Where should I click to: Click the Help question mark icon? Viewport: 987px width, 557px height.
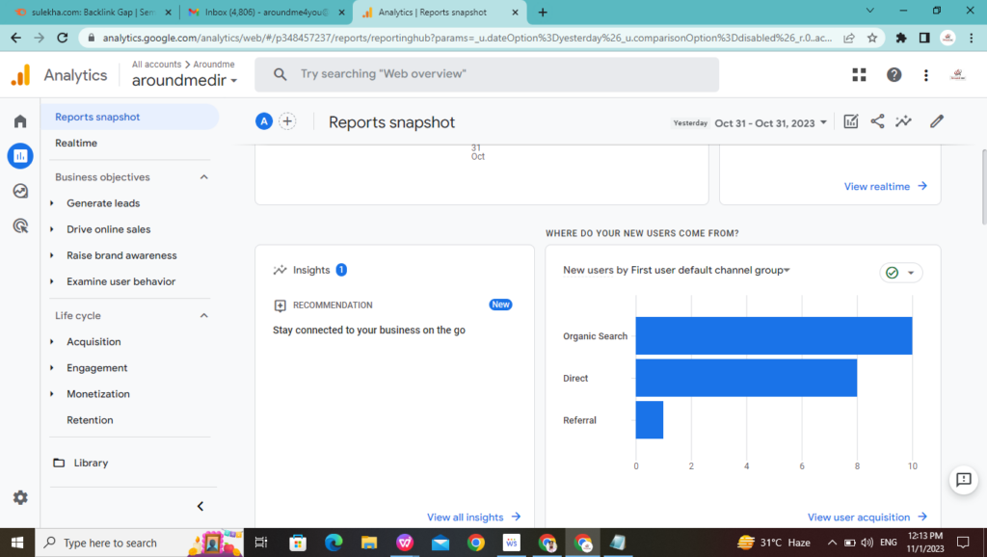894,74
